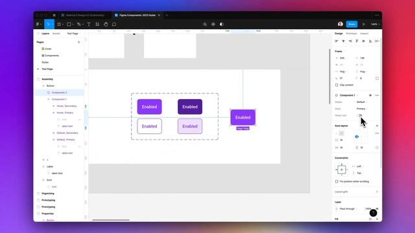Toggle Fix position when scrolling checkbox
Screen dimensions: 415x233
click(x=337, y=181)
